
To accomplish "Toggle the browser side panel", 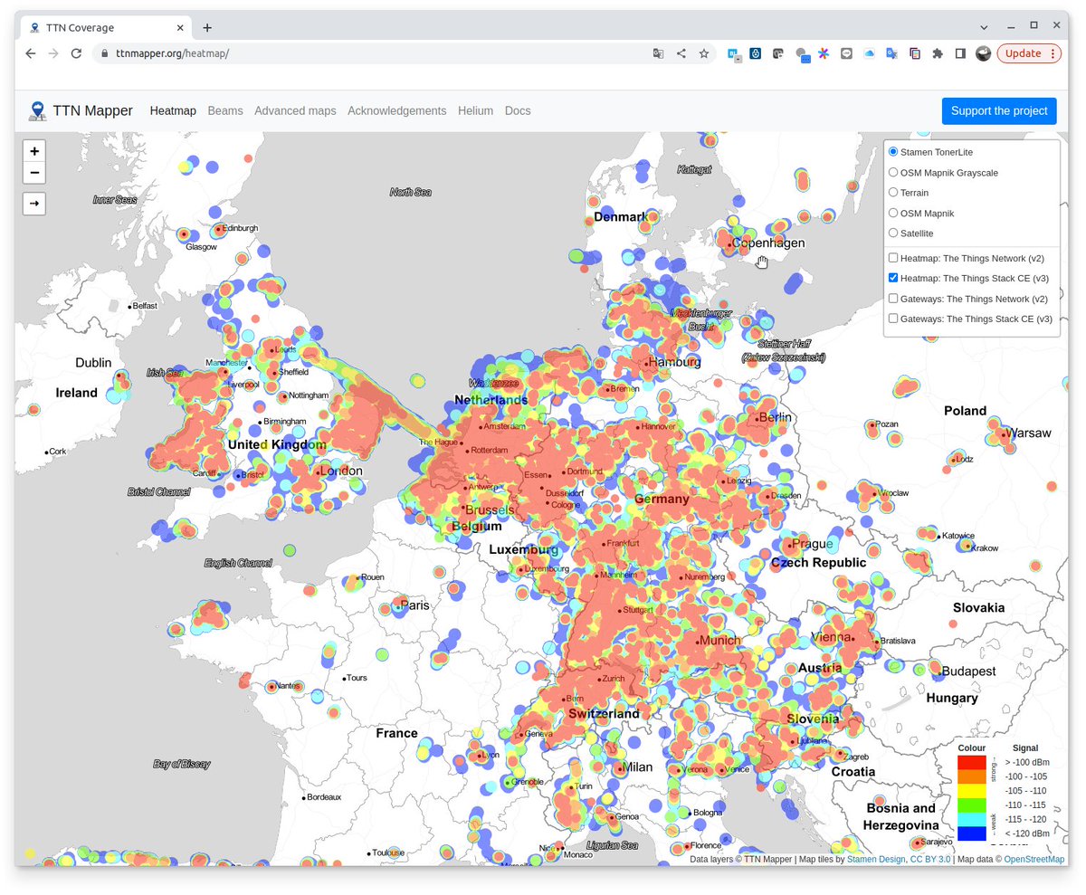I will tap(960, 54).
